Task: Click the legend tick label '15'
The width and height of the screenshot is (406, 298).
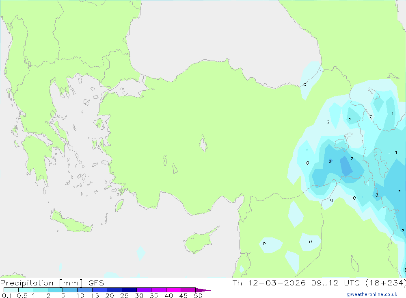Action: [x=95, y=296]
